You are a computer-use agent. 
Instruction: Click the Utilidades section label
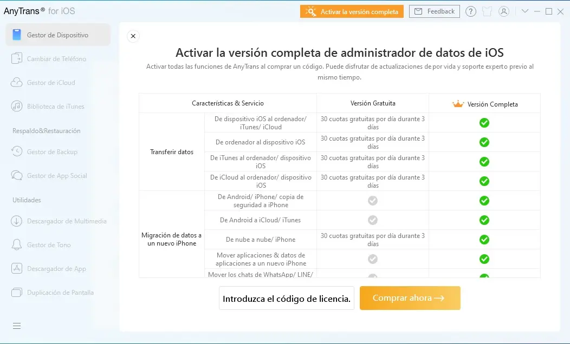[x=27, y=200]
